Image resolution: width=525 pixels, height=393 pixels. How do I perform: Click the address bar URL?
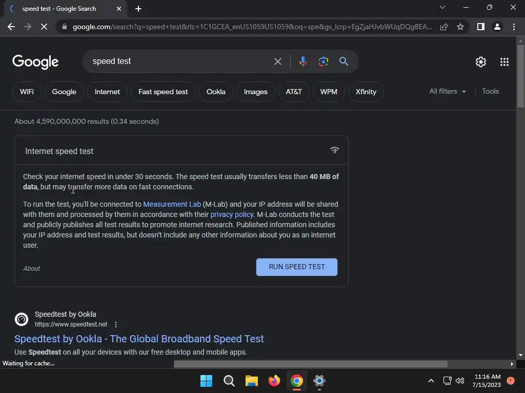[252, 27]
